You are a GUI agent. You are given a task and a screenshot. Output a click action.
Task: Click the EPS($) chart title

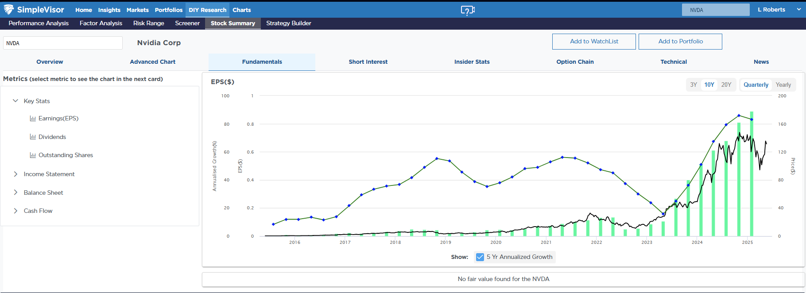(222, 82)
